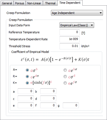Expand the Creep Formulation Age Independent dropdown
Screen dimensions: 107x120
(77, 13)
